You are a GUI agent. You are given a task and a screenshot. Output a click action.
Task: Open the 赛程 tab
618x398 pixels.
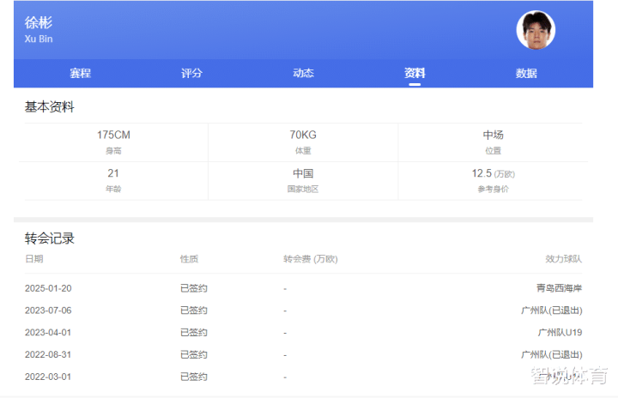pos(80,73)
